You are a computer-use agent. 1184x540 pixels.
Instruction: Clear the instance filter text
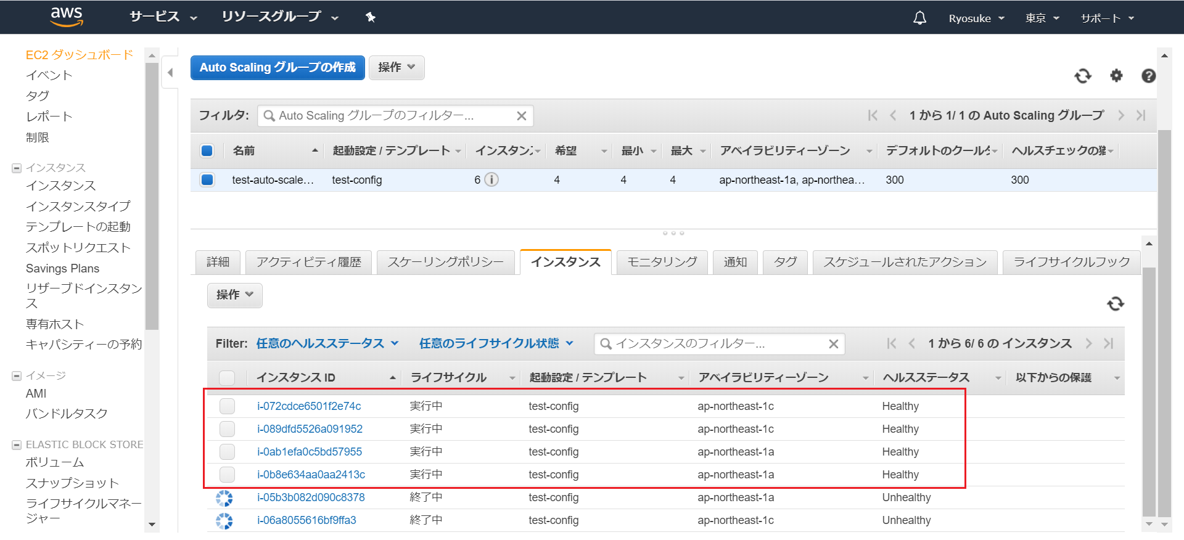[x=833, y=344]
